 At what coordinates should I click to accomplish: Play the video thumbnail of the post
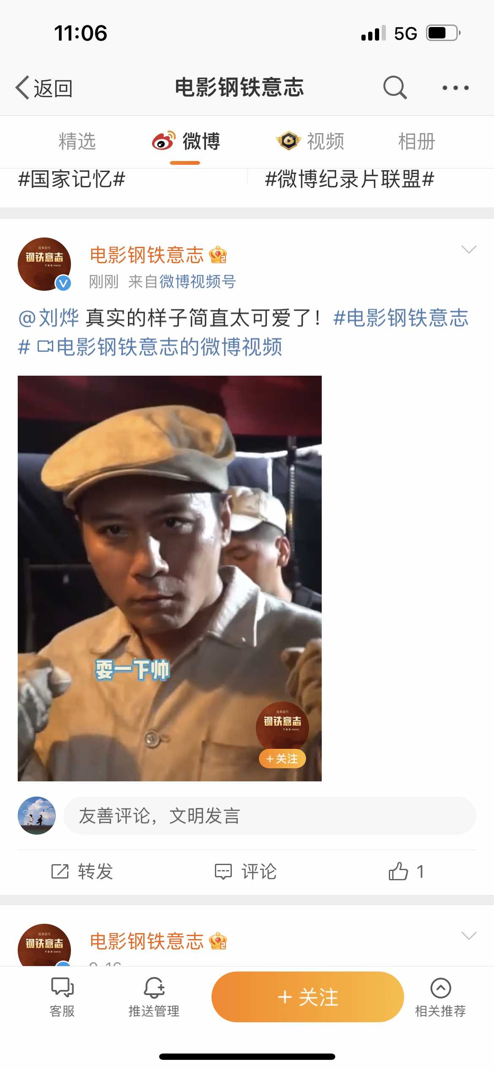pos(170,578)
